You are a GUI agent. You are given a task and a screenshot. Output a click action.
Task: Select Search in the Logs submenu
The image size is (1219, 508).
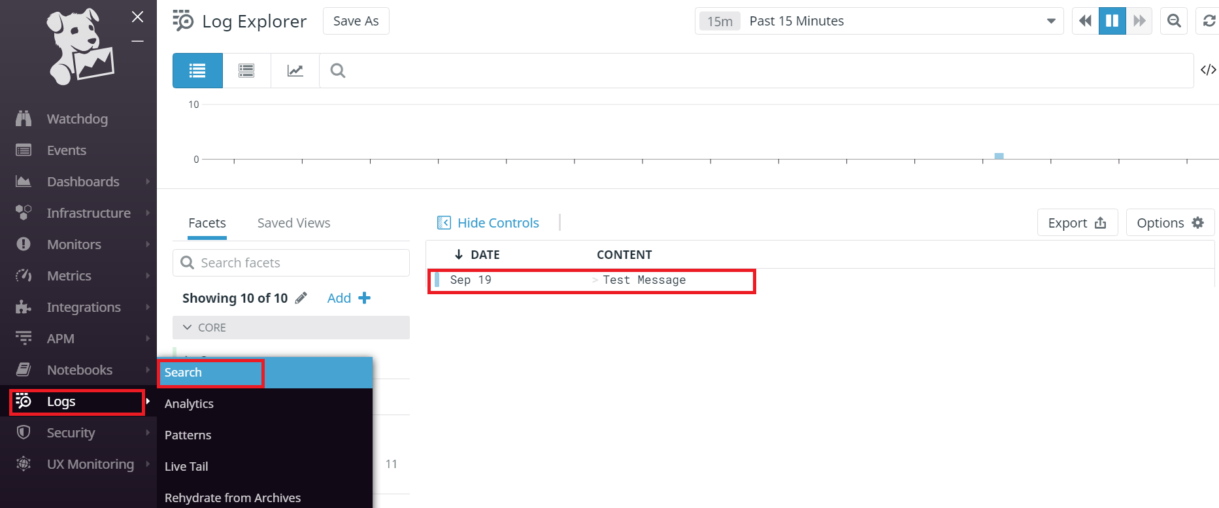tap(265, 373)
